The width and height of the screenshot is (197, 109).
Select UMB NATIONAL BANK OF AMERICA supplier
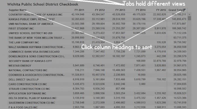[31, 24]
